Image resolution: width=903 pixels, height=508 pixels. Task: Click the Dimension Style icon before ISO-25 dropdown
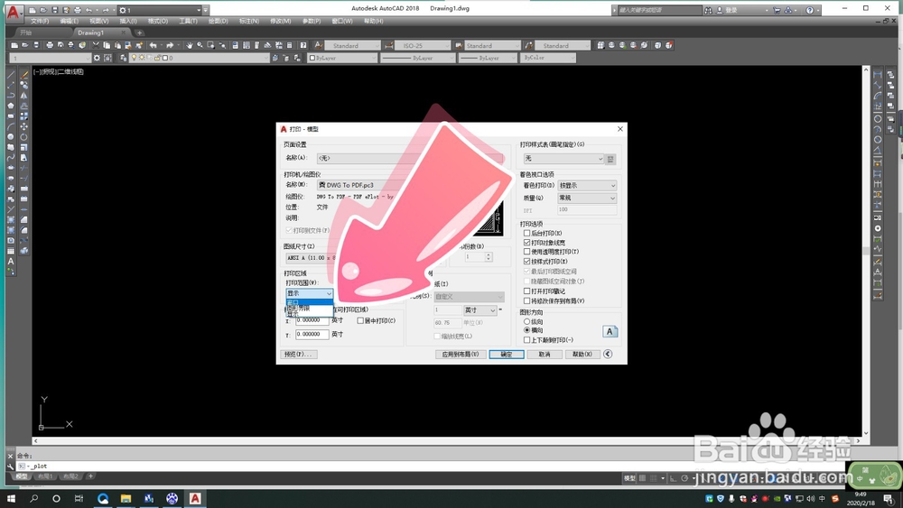[x=389, y=45]
